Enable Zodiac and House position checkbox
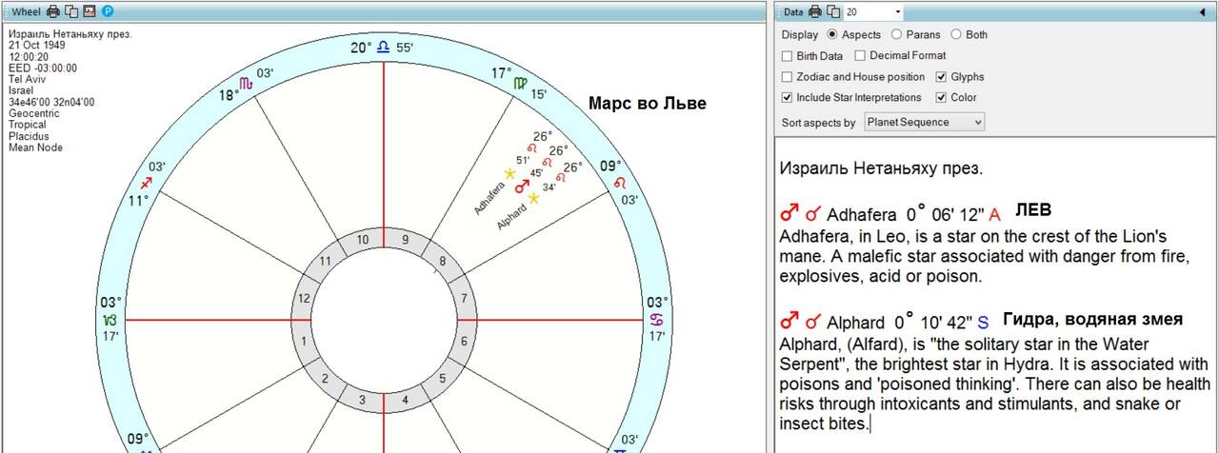This screenshot has height=453, width=1219. 787,76
